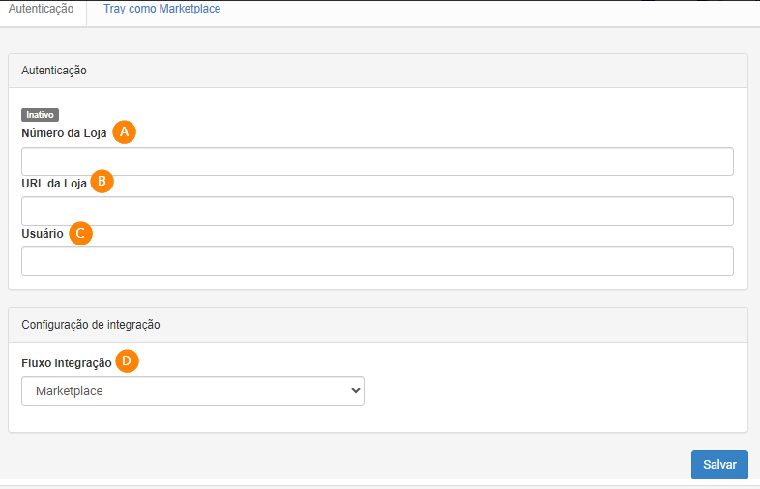Screen dimensions: 760x489
Task: Click the Configuração de integração panel header
Action: [378, 325]
